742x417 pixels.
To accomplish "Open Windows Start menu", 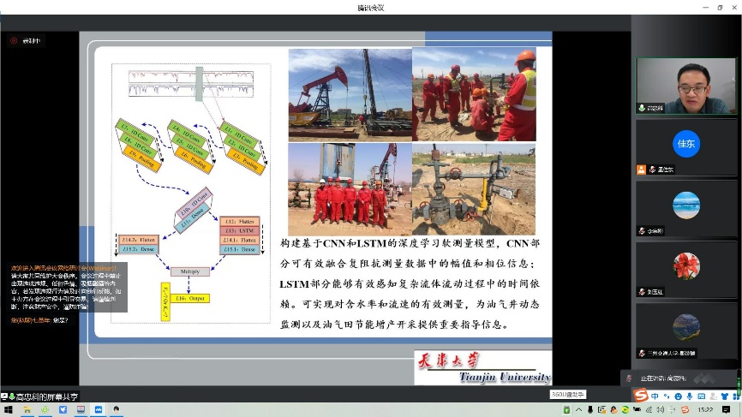I will pos(7,410).
